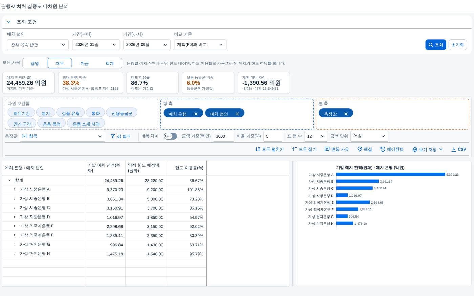Expand the 가상 현지은행 H row
The height and width of the screenshot is (296, 474).
[15, 254]
